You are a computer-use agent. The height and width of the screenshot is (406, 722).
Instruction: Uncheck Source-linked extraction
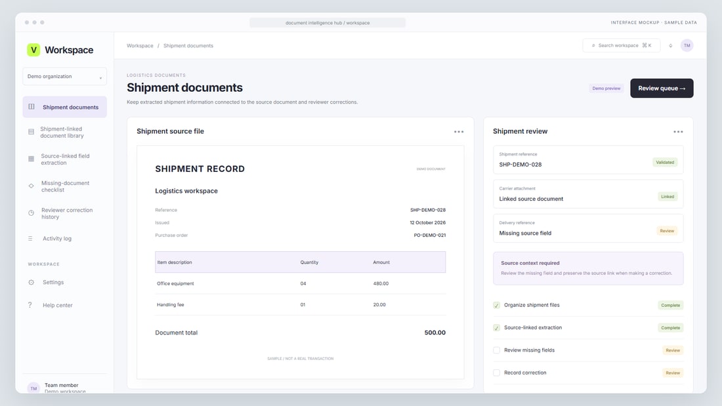[x=496, y=328]
